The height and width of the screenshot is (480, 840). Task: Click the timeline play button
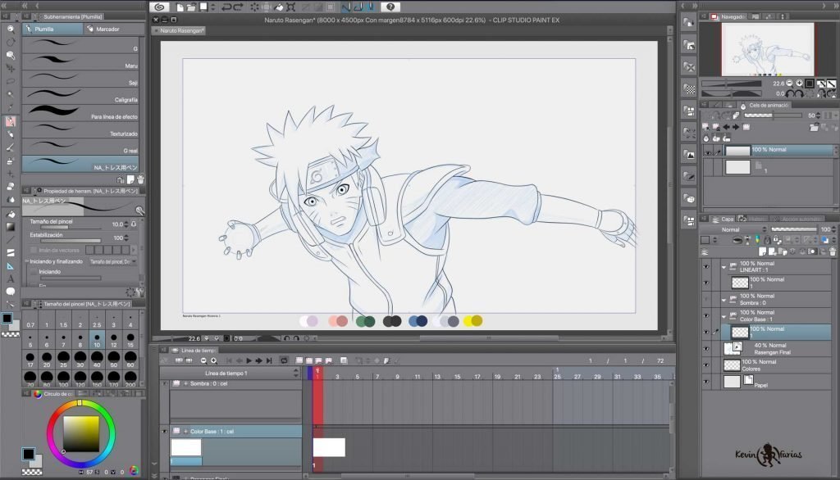[x=249, y=360]
